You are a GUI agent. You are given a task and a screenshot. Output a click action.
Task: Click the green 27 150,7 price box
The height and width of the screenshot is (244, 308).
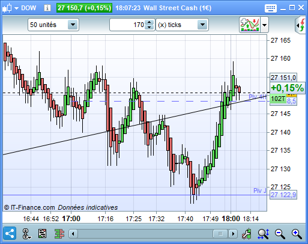(x=84, y=8)
